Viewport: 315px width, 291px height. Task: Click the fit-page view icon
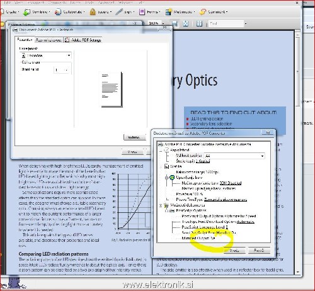[x=186, y=23]
